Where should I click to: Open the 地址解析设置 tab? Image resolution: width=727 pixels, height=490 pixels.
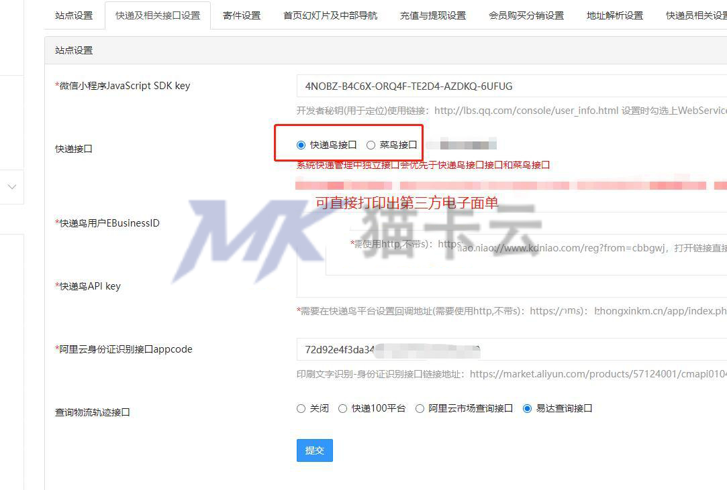(615, 15)
